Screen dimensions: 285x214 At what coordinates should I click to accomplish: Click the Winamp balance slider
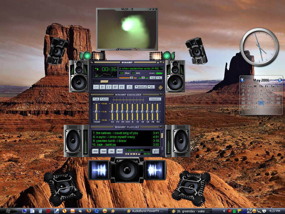(x=143, y=78)
